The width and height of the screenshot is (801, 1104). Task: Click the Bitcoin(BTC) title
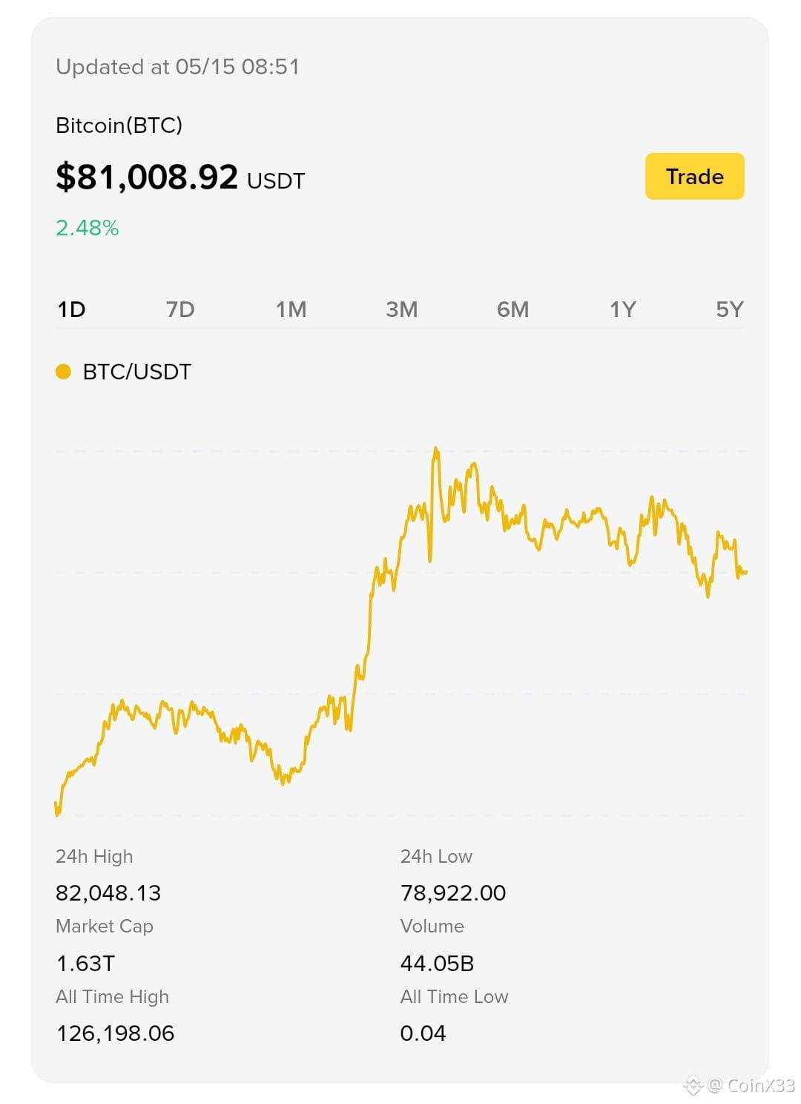tap(119, 125)
